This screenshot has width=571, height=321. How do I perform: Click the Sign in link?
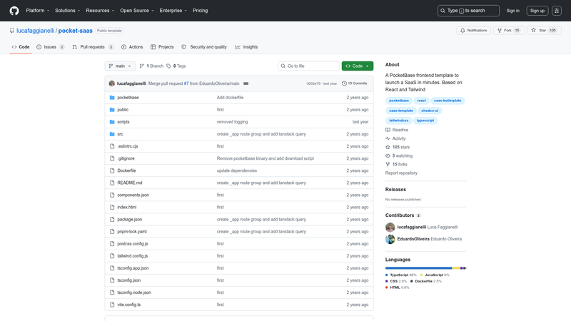tap(512, 11)
